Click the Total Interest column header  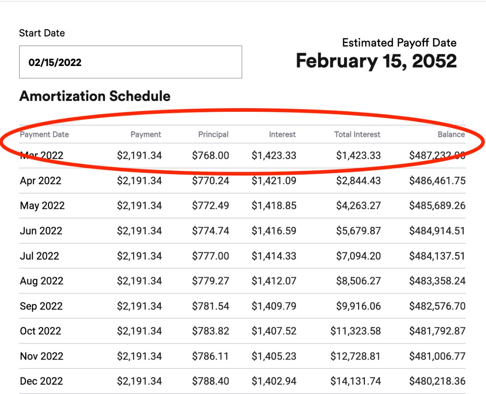tap(357, 134)
